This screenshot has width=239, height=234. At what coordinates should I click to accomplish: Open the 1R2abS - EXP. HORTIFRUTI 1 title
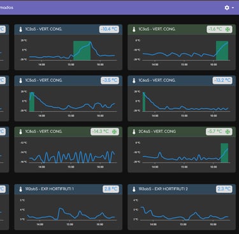[x=49, y=189]
